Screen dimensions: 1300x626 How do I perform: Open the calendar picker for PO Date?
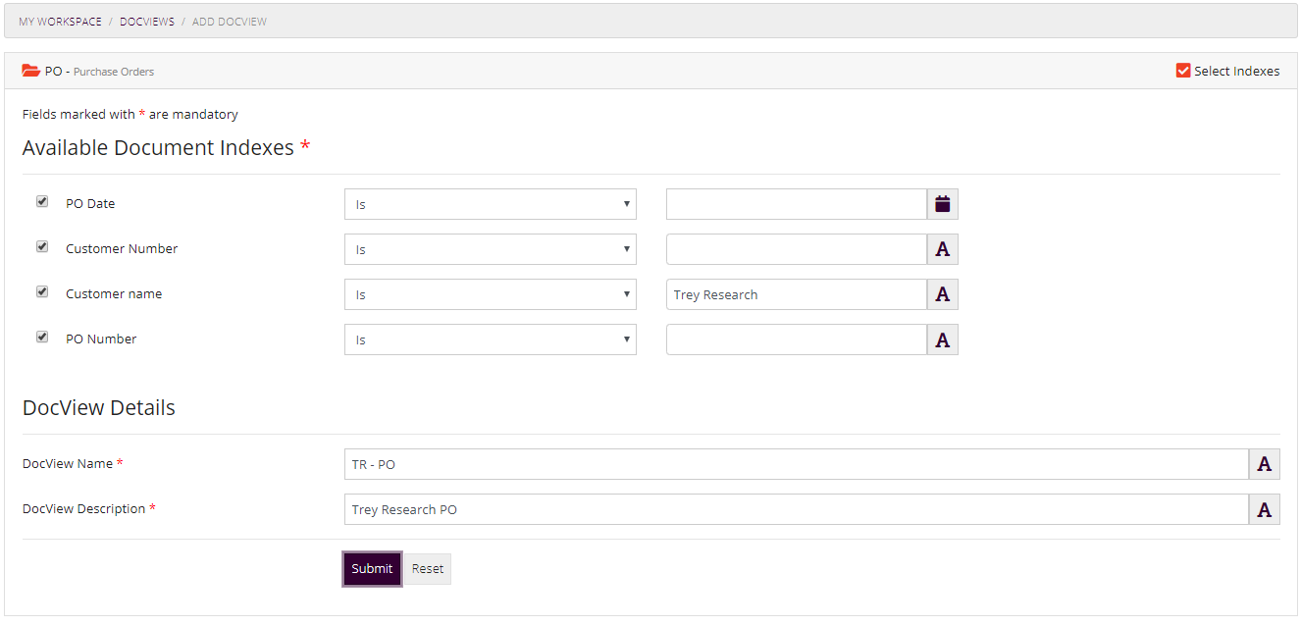click(941, 203)
